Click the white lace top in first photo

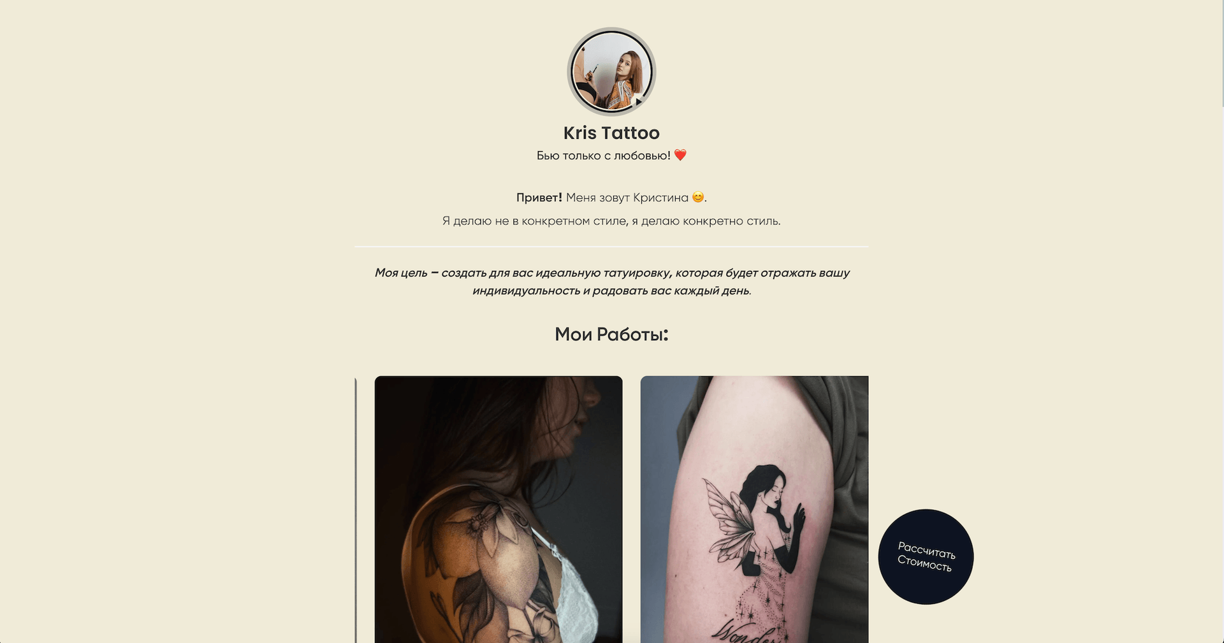[577, 593]
